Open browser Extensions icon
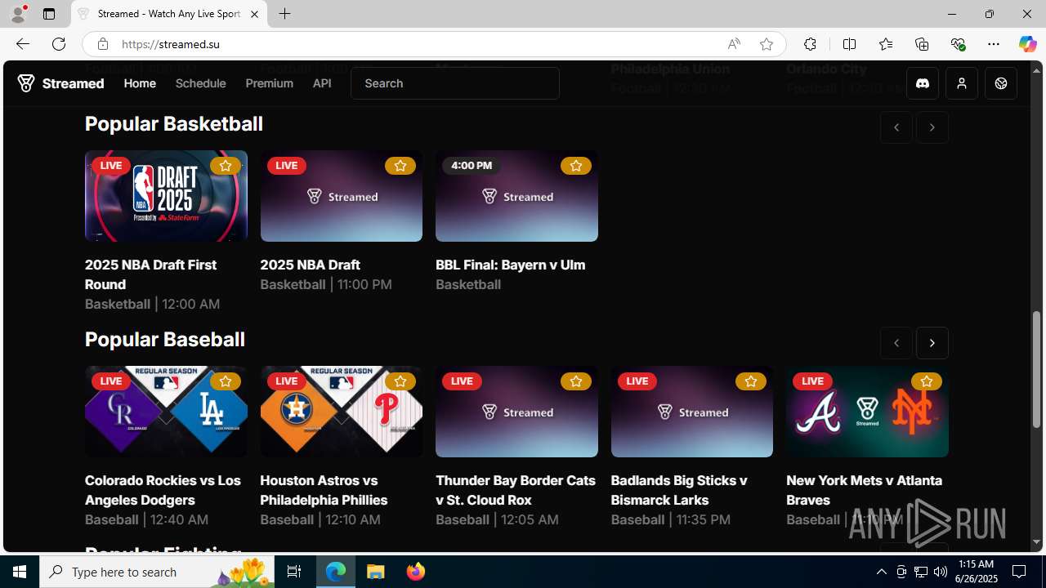The image size is (1046, 588). pyautogui.click(x=810, y=44)
